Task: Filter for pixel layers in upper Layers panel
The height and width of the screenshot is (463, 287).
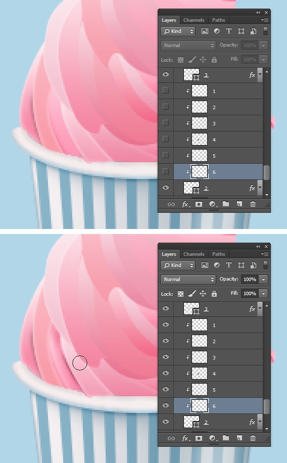Action: tap(205, 31)
